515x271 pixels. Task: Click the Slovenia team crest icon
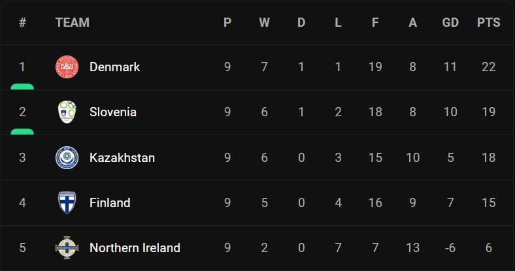[x=67, y=112]
